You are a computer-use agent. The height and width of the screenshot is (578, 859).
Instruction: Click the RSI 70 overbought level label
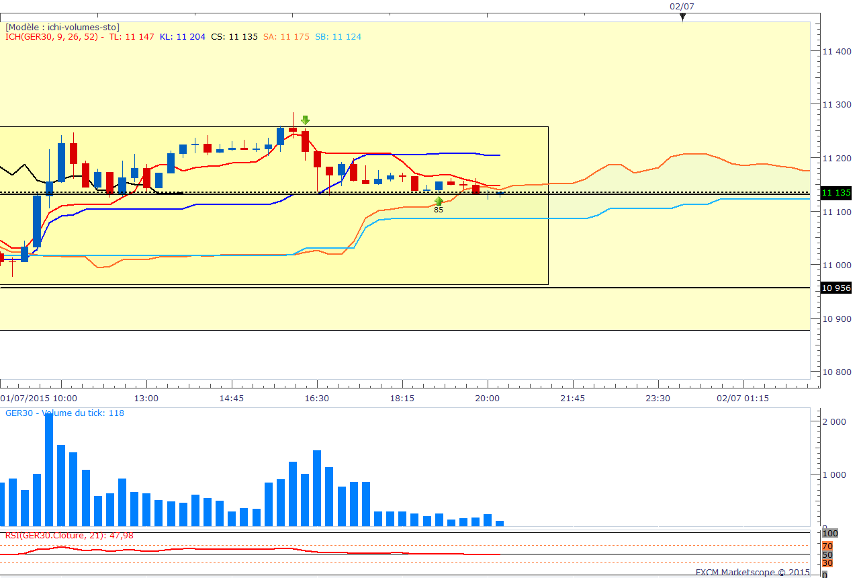(x=827, y=546)
